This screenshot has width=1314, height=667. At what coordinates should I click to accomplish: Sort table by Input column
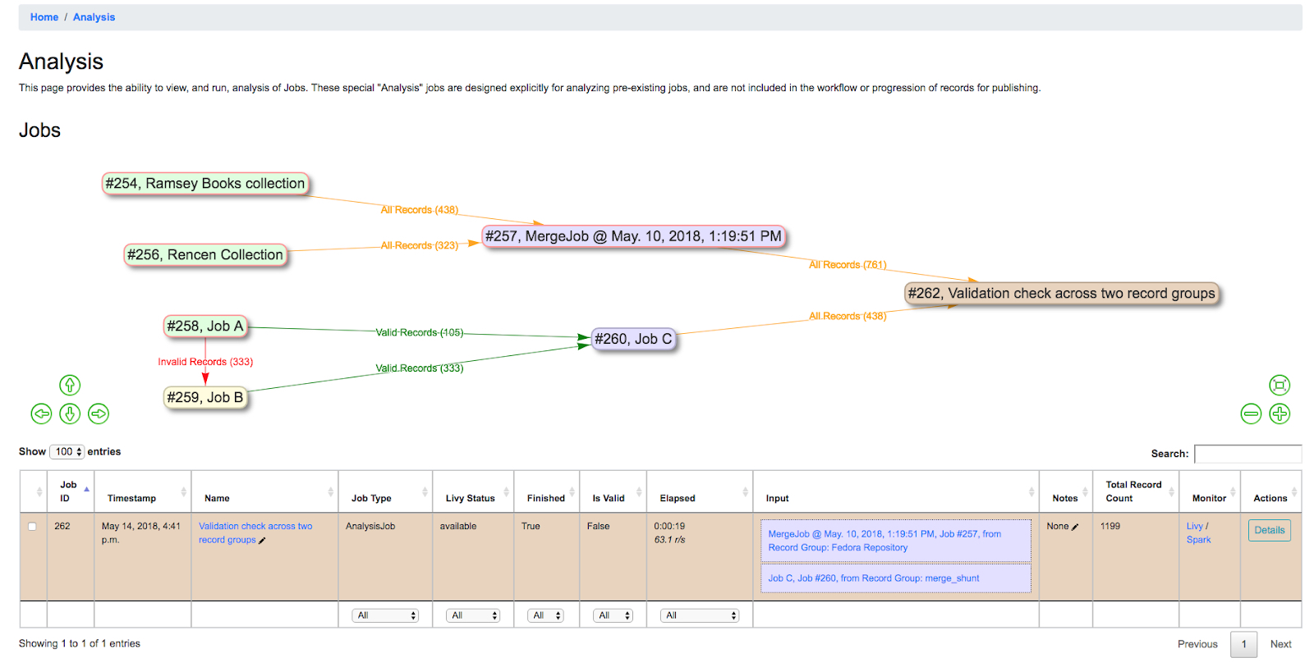[x=896, y=492]
